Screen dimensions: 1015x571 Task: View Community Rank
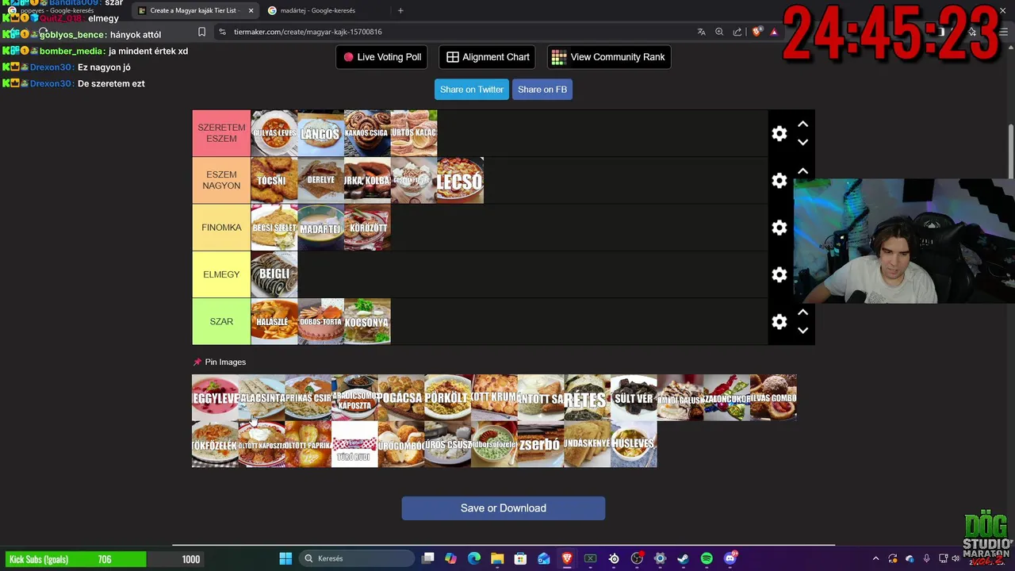pos(609,57)
